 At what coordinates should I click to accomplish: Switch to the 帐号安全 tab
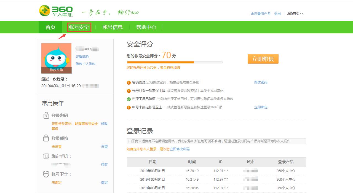[x=79, y=27]
